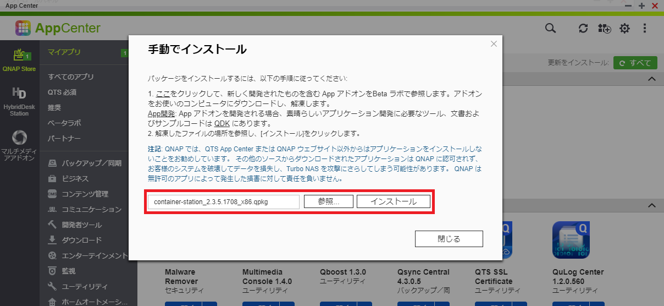Open コンテンツ管理 category
The height and width of the screenshot is (306, 664).
(x=78, y=194)
